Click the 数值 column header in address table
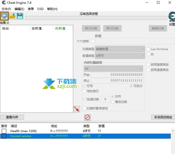The image size is (175, 154). pos(102,126)
